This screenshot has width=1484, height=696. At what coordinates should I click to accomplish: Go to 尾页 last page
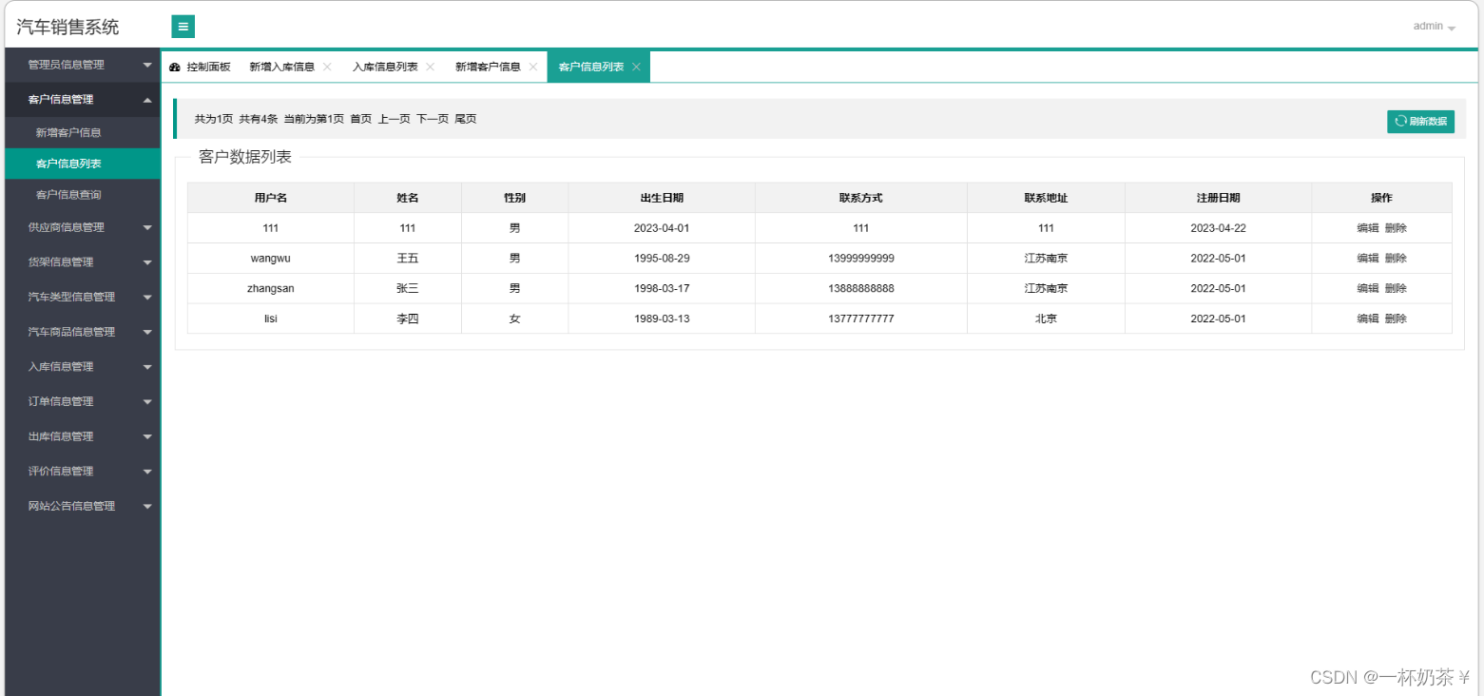(465, 119)
